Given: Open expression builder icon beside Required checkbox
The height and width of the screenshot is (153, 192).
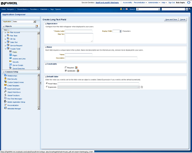Looking at the screenshot, I should (x=76, y=68).
